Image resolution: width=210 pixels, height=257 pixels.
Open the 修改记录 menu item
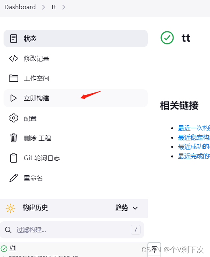[x=76, y=59]
